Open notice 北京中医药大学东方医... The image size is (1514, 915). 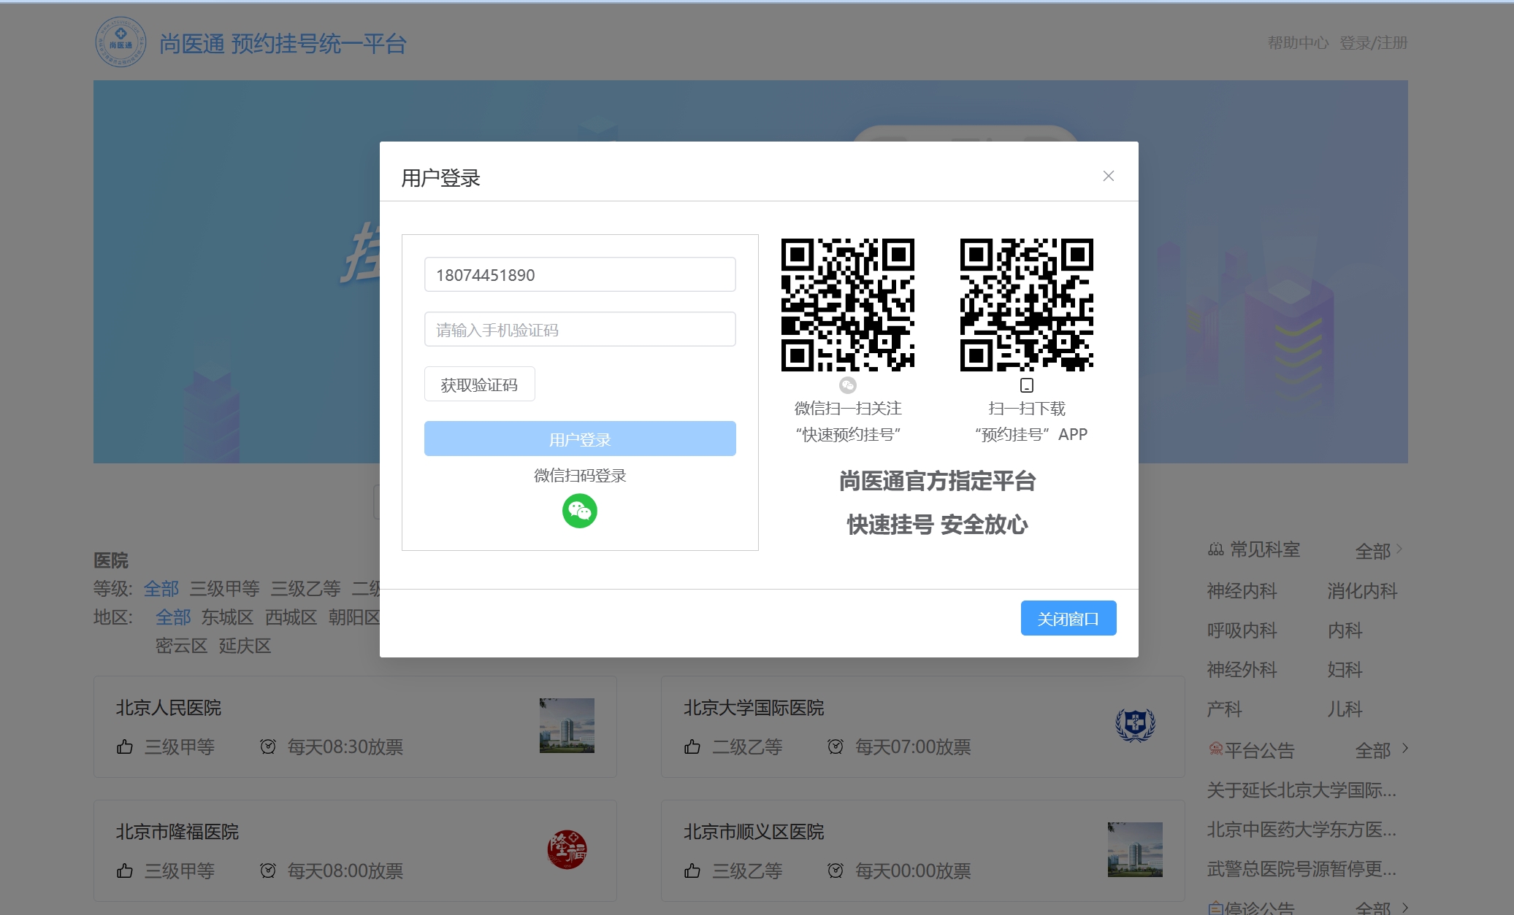tap(1301, 830)
